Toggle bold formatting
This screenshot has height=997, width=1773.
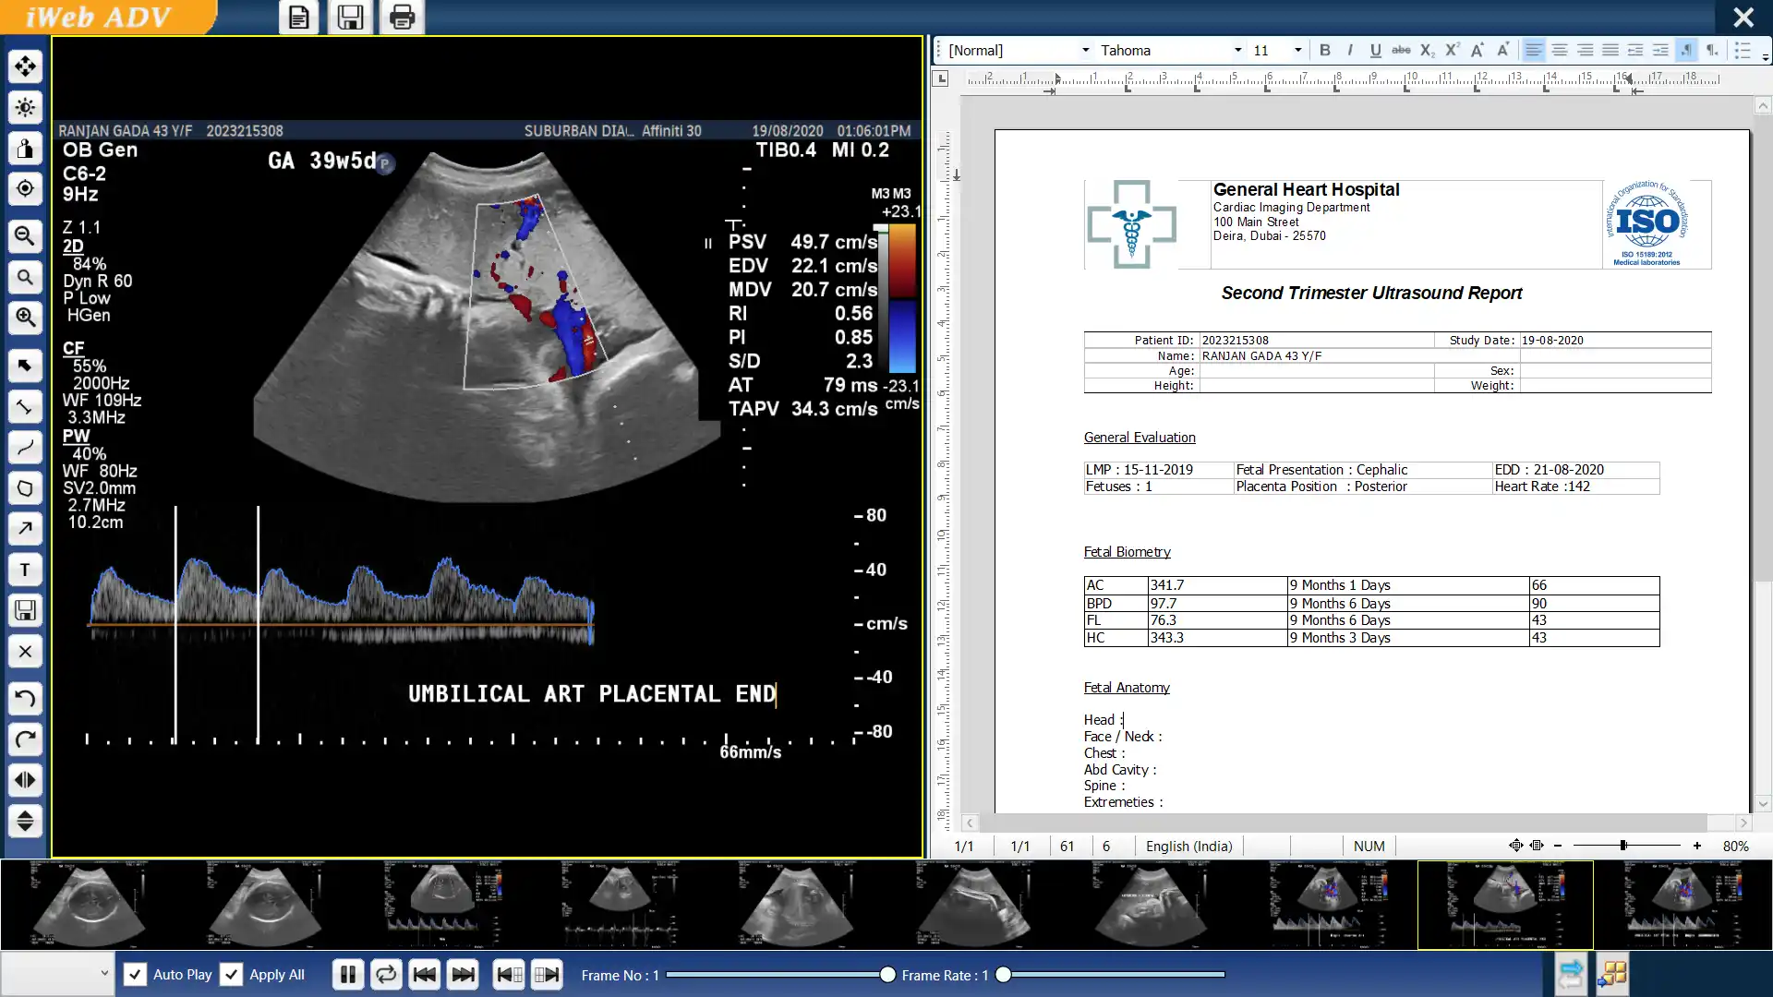tap(1324, 50)
